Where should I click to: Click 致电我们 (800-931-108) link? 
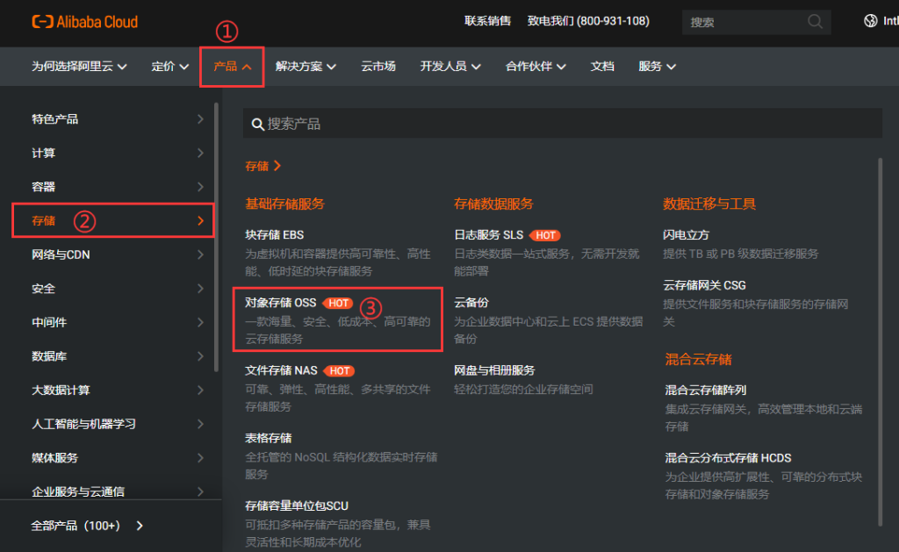click(x=588, y=21)
